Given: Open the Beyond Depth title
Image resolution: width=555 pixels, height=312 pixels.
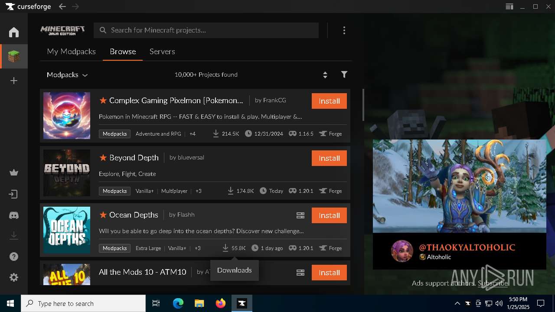Looking at the screenshot, I should pyautogui.click(x=134, y=158).
